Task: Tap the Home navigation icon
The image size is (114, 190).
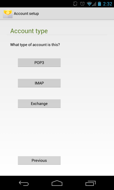Action: click(57, 183)
